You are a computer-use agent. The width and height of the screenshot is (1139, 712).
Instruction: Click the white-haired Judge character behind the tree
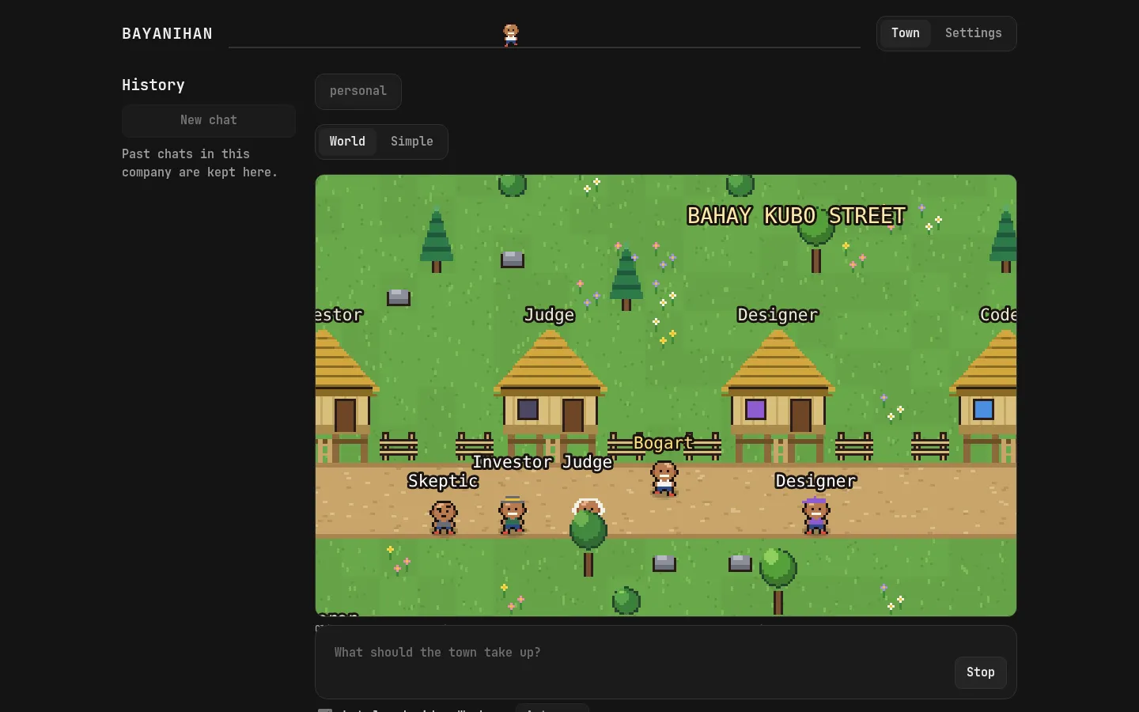pyautogui.click(x=588, y=506)
